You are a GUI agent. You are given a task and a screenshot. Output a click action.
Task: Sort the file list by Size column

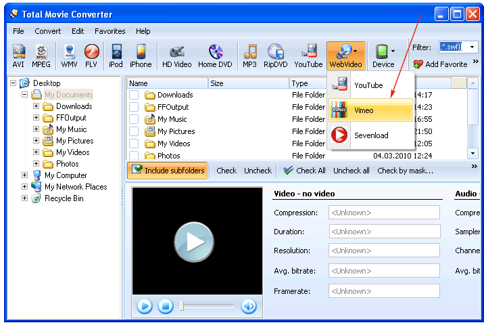coord(249,83)
